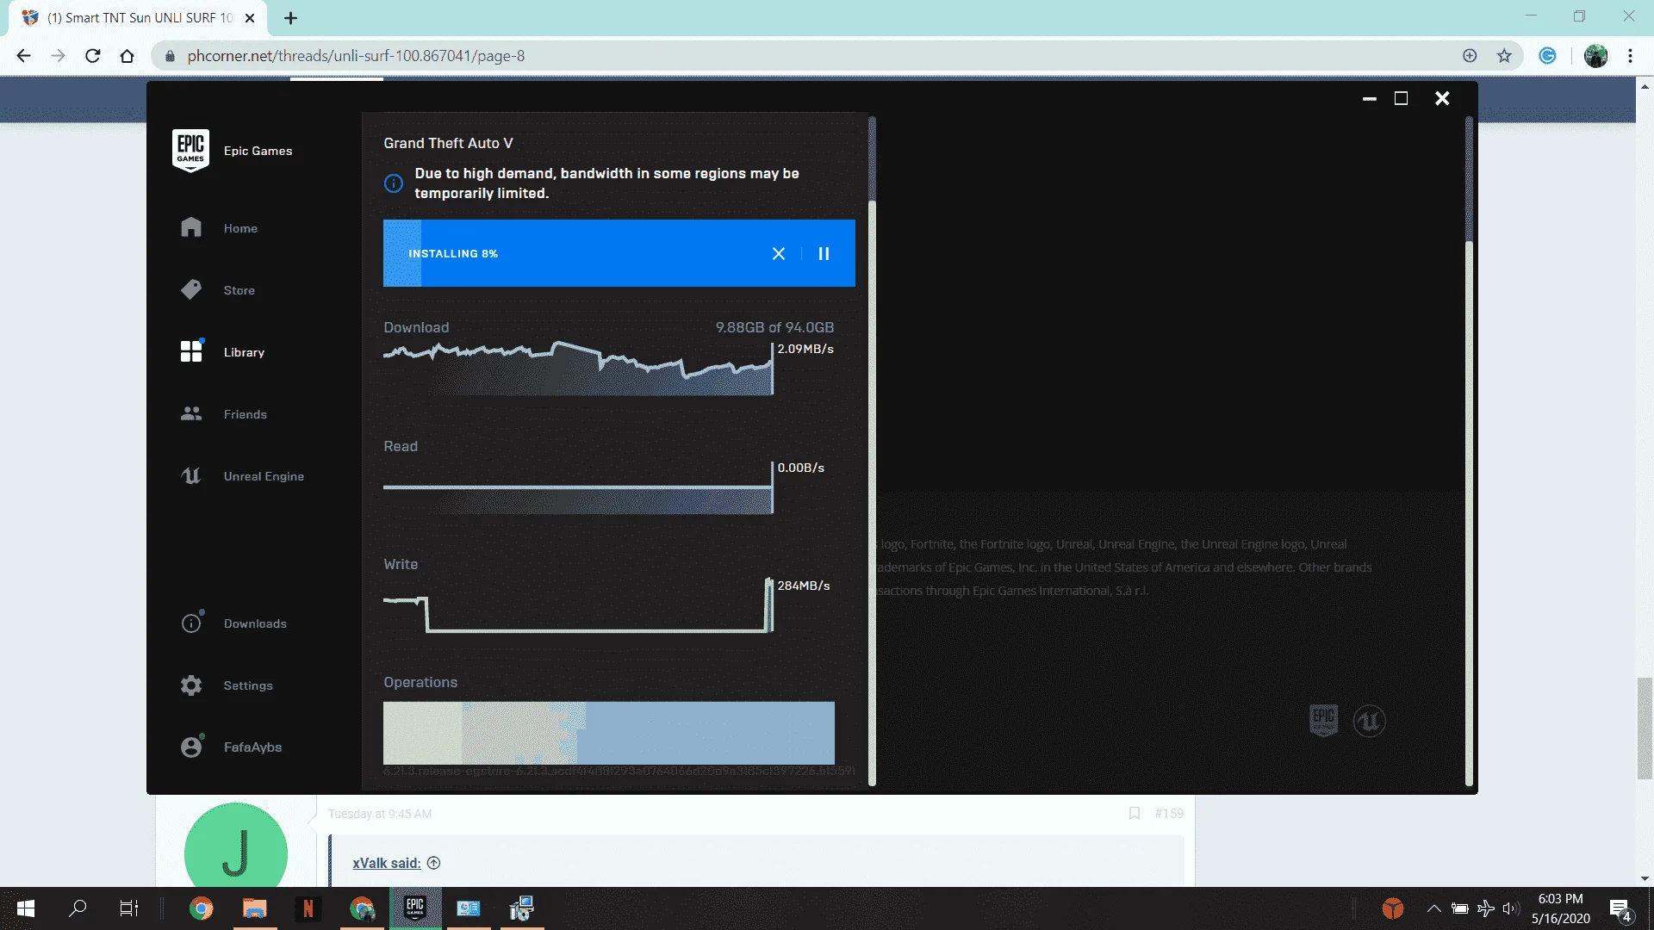Click the 2.09MB/s download speed value
This screenshot has width=1654, height=930.
pyautogui.click(x=805, y=349)
